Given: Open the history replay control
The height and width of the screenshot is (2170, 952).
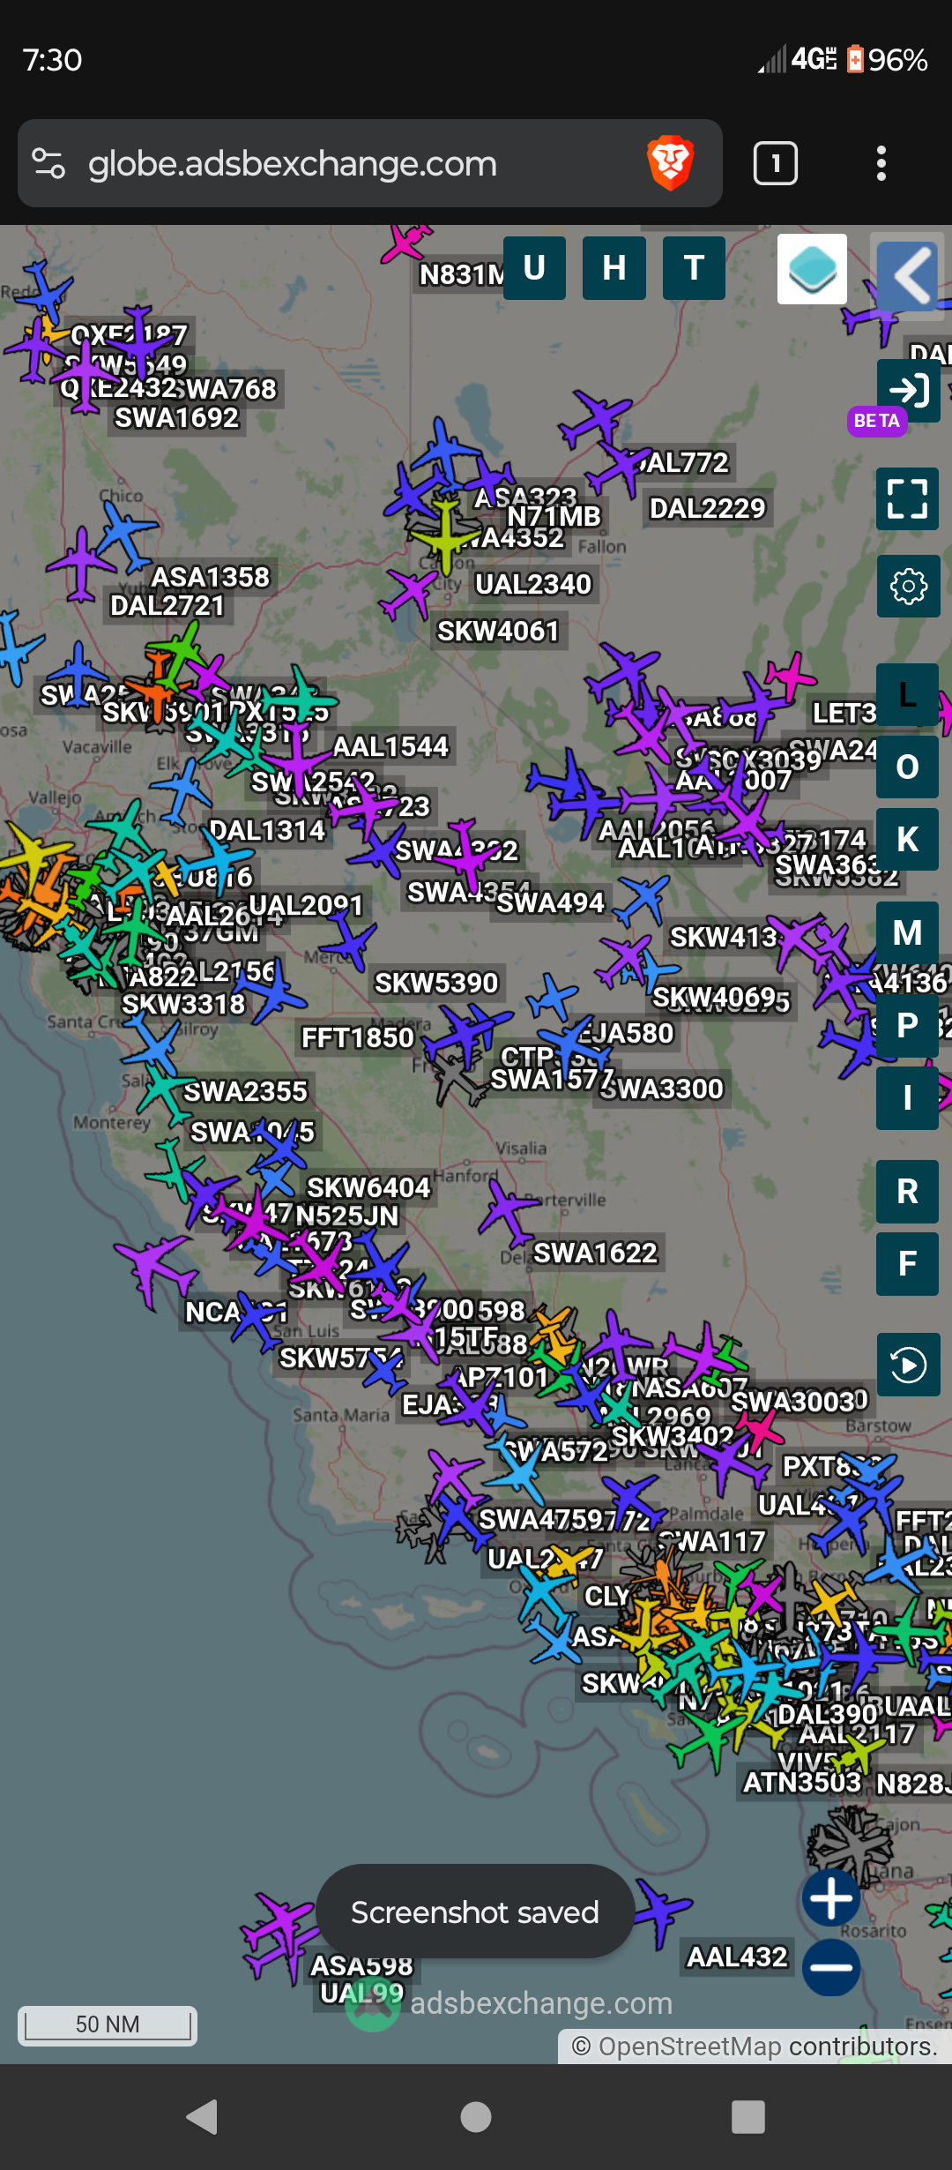Looking at the screenshot, I should click(908, 1365).
